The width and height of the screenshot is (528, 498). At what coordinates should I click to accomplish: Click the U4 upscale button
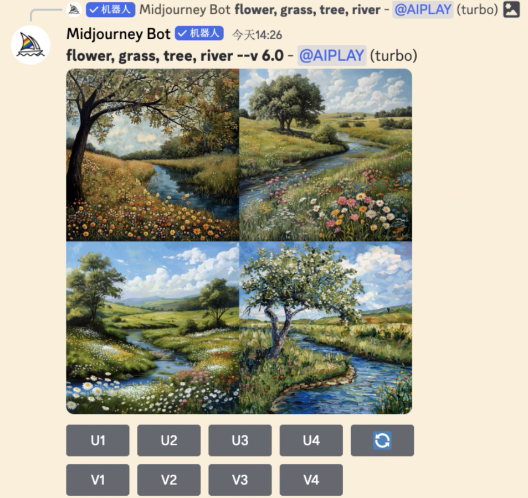tap(311, 440)
